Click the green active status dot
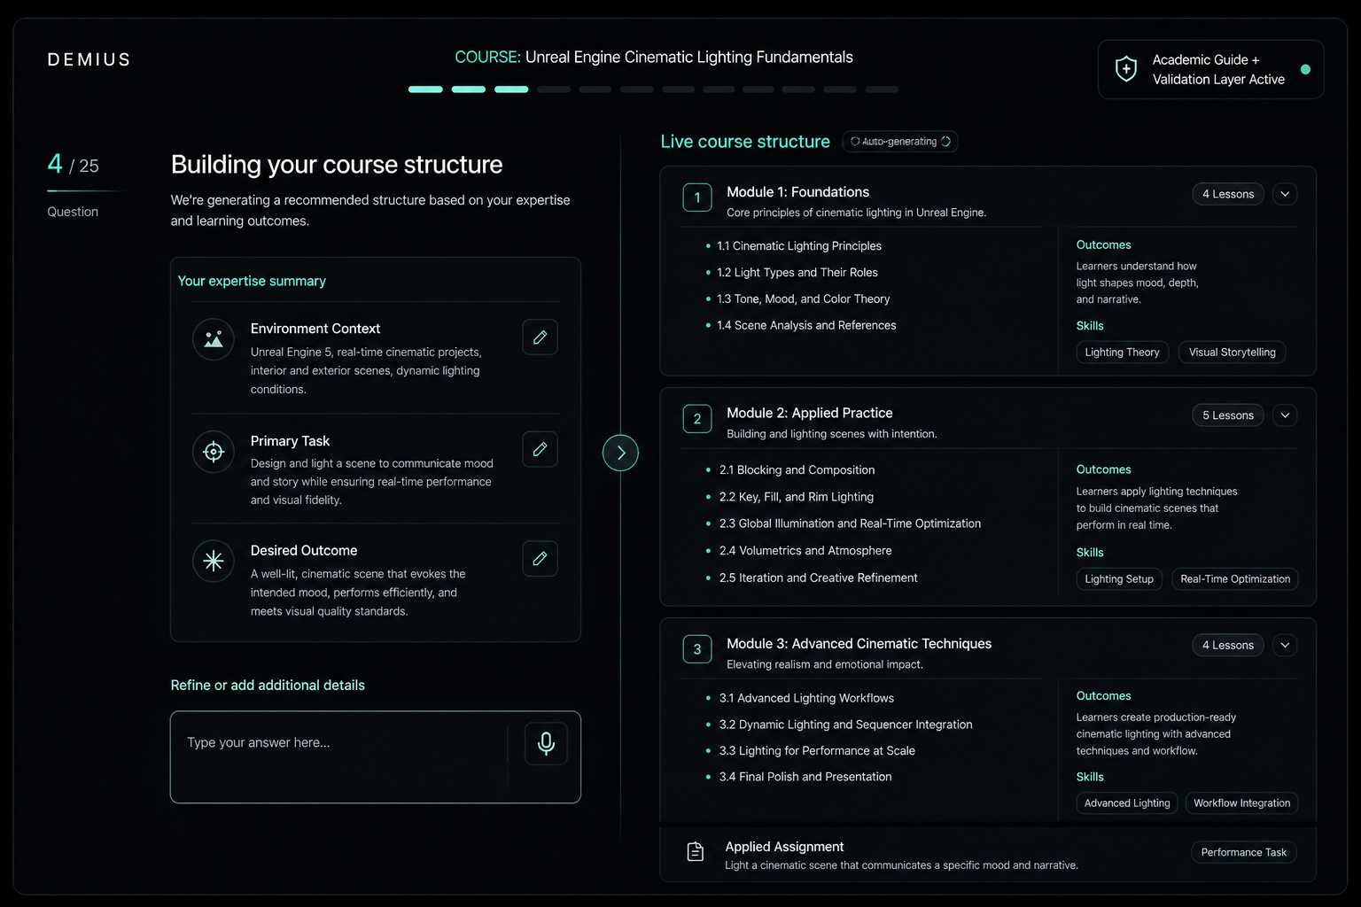This screenshot has width=1361, height=907. click(x=1305, y=69)
